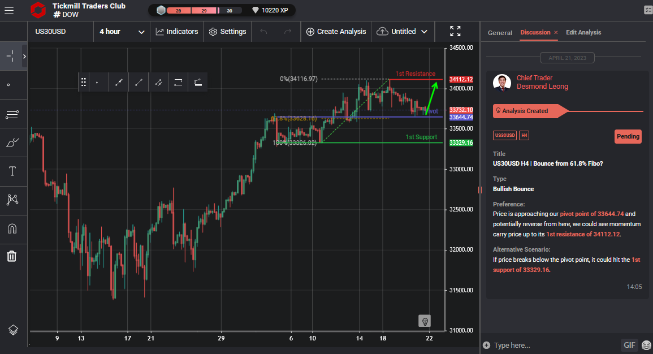Click the 33329.16 support price label
Screen dimensions: 653x354
(x=461, y=143)
